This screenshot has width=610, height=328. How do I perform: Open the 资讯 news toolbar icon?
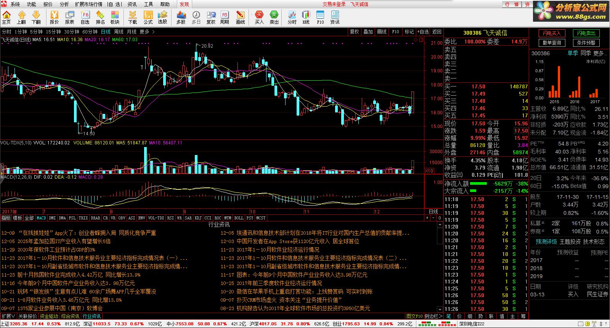(335, 18)
